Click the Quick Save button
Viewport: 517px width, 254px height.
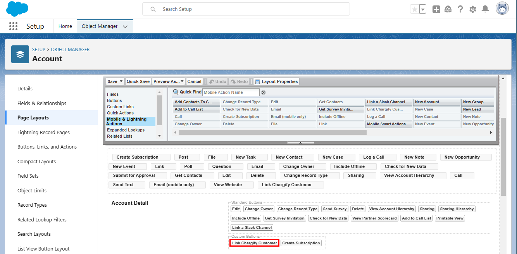coord(138,81)
